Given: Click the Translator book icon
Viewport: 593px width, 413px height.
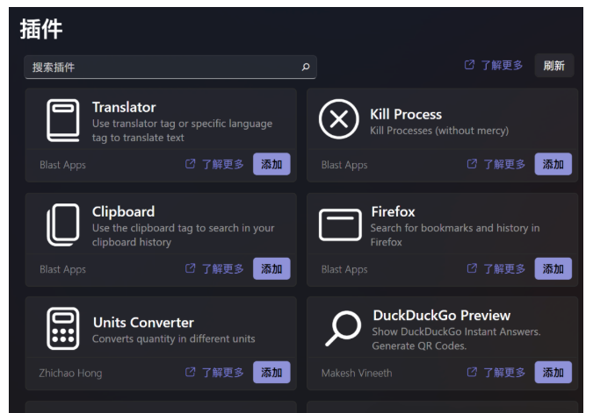Looking at the screenshot, I should [63, 120].
